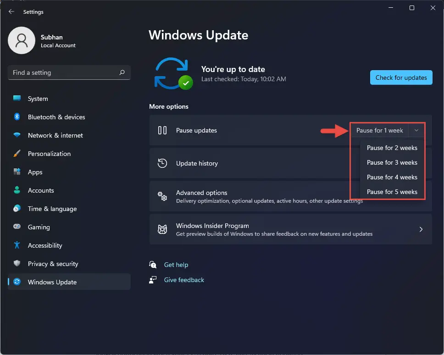The height and width of the screenshot is (355, 444).
Task: Go to Network & internet settings
Action: [69, 135]
